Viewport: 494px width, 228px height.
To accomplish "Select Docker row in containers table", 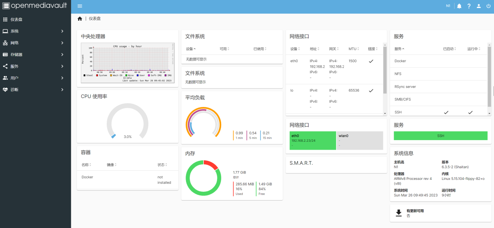I will [x=127, y=180].
